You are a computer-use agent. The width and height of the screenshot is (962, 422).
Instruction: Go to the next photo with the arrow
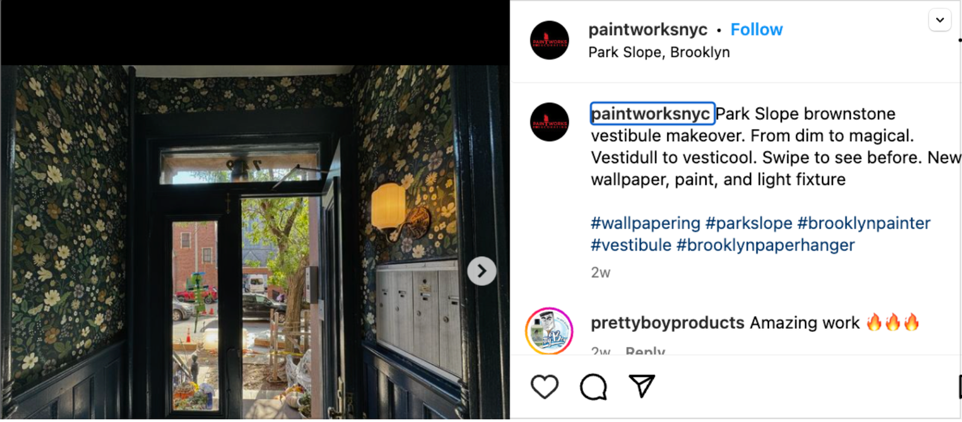pyautogui.click(x=482, y=271)
